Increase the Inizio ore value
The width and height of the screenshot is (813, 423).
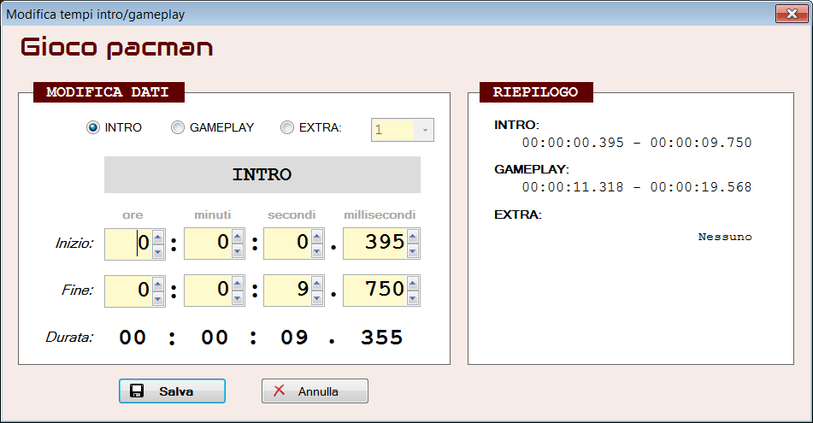pos(157,237)
